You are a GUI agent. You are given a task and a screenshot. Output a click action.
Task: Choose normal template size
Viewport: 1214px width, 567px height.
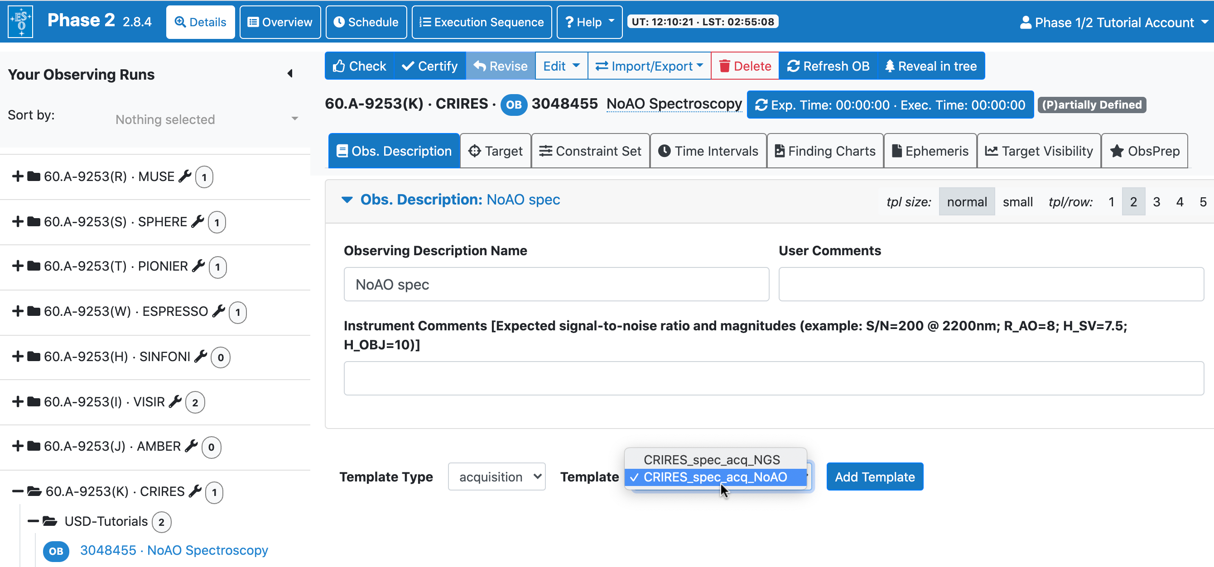click(966, 201)
